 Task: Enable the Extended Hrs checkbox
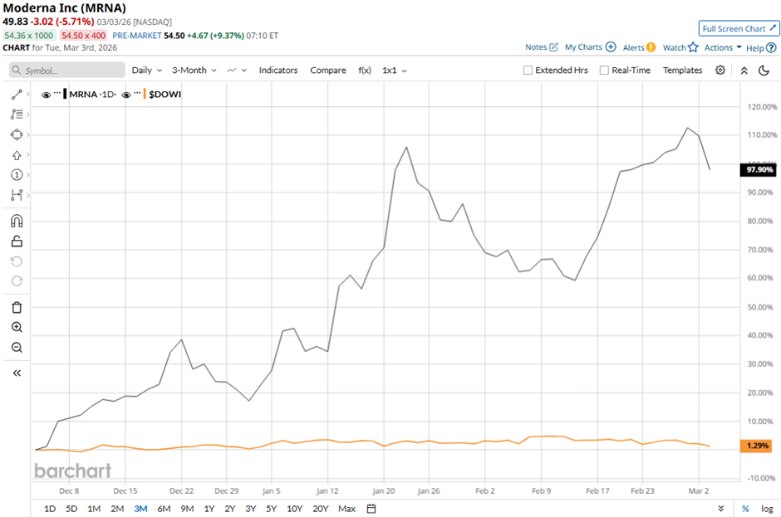(528, 71)
